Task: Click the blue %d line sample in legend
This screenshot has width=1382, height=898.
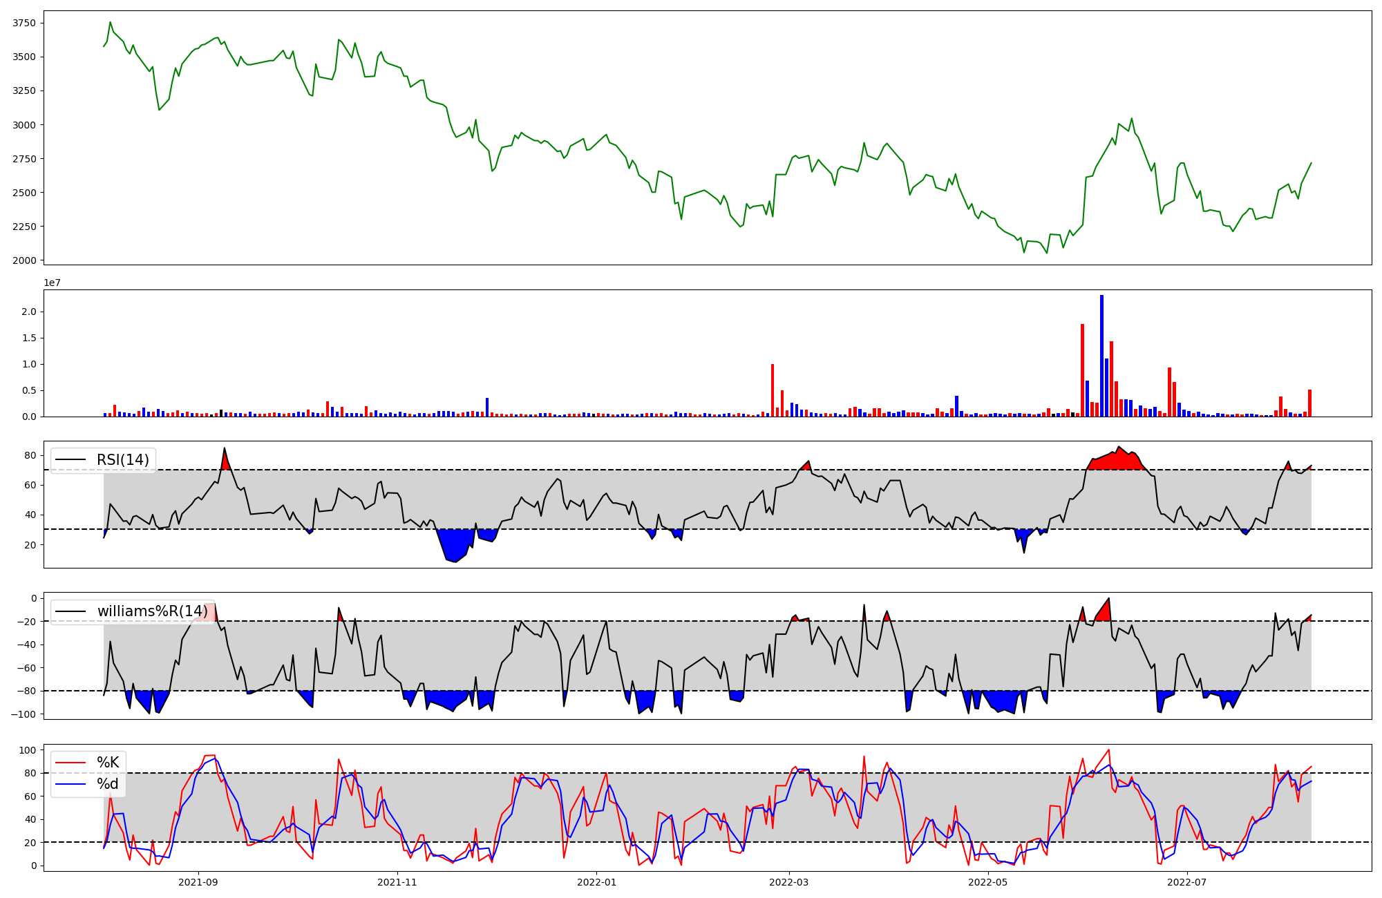Action: [70, 784]
